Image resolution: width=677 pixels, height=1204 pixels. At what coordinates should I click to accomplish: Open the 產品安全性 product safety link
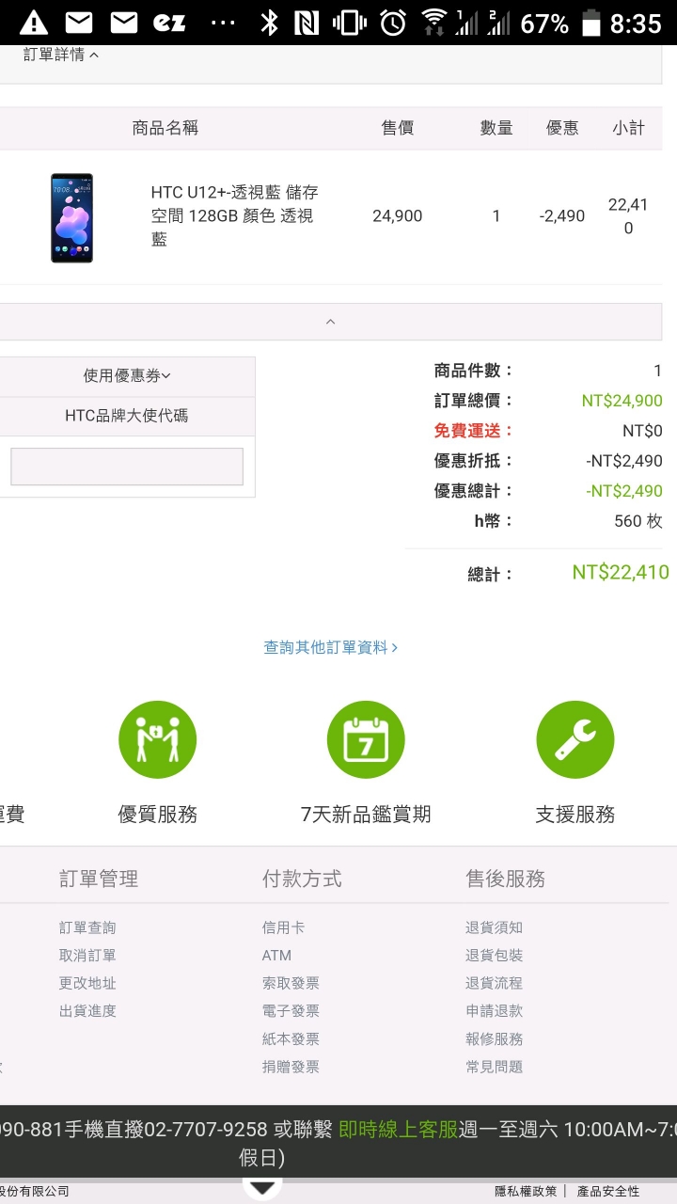608,1192
